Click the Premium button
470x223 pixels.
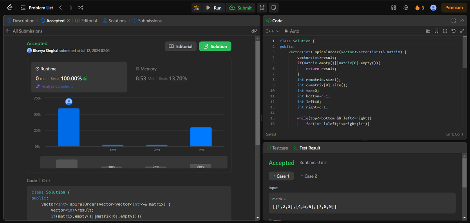[x=454, y=7]
